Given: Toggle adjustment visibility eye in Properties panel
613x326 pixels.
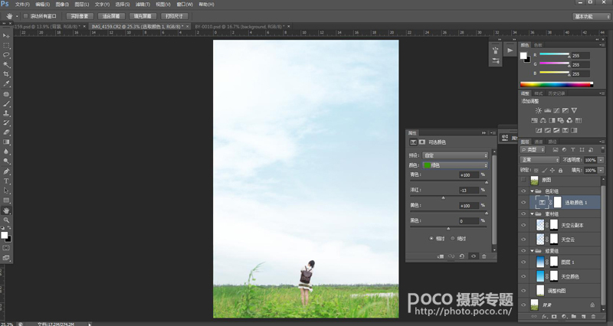Looking at the screenshot, I should pos(474,256).
